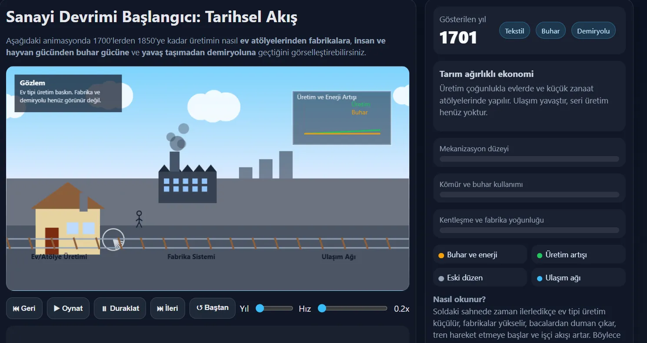Viewport: 647px width, 343px height.
Task: Click the Ulaşım Ağı scene label
Action: pos(338,257)
